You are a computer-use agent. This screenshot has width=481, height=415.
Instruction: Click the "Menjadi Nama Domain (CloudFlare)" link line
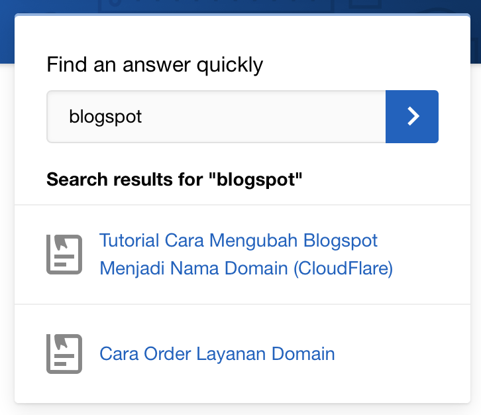tap(246, 269)
